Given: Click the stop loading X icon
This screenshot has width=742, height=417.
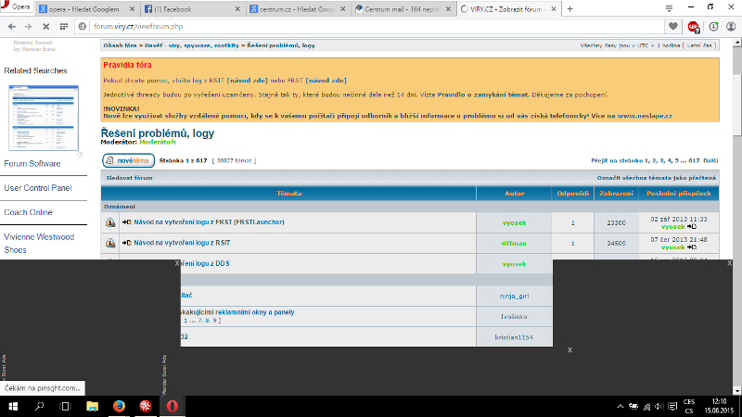Looking at the screenshot, I should point(60,27).
